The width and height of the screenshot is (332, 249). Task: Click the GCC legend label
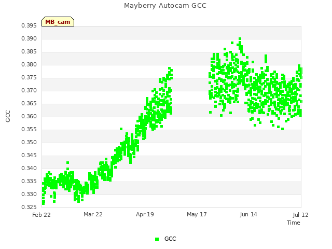click(x=170, y=239)
